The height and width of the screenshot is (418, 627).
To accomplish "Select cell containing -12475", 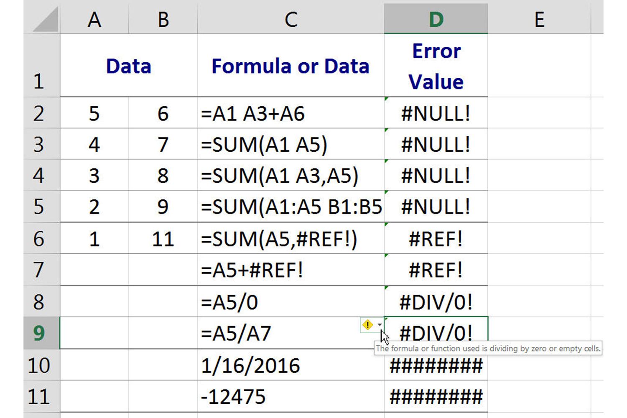I will (291, 396).
